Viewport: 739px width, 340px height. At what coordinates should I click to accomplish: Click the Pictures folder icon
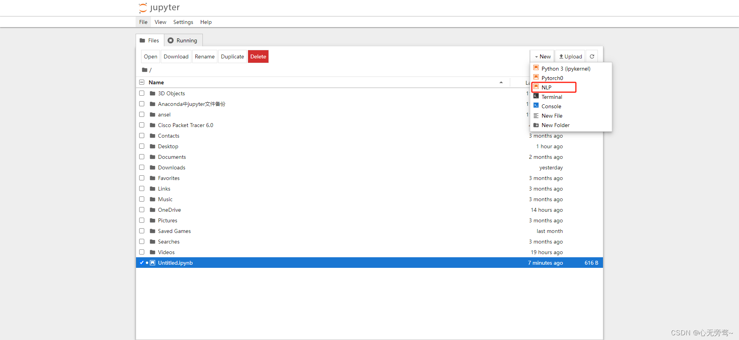[x=153, y=220]
